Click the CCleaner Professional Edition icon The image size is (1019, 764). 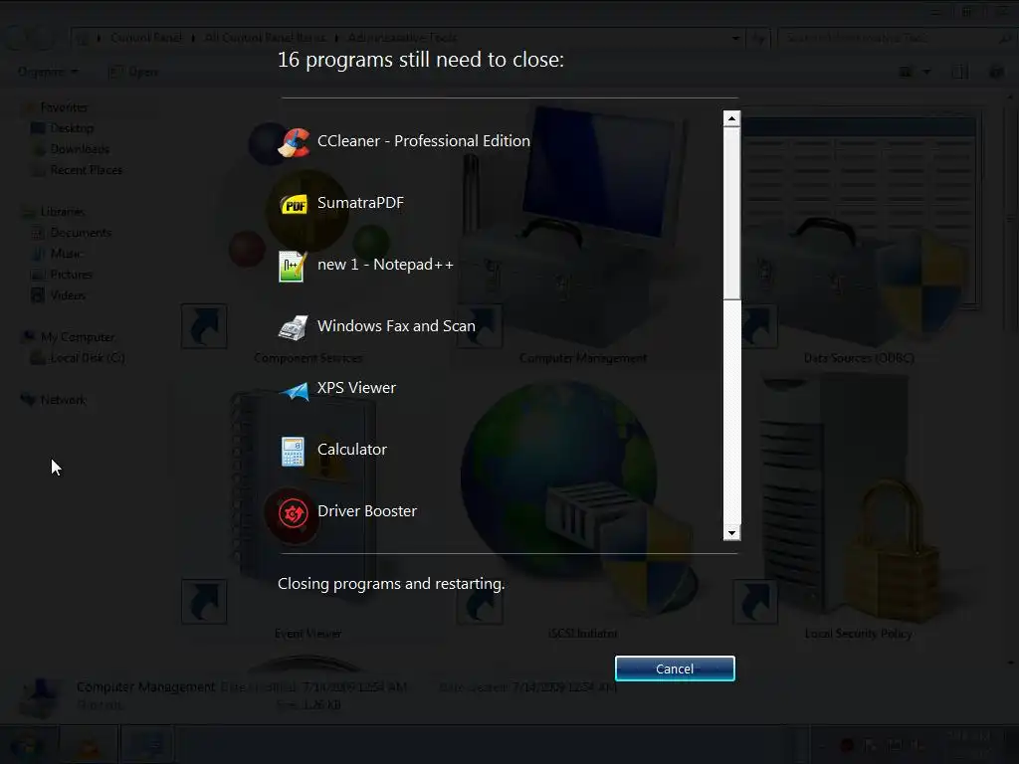tap(294, 142)
